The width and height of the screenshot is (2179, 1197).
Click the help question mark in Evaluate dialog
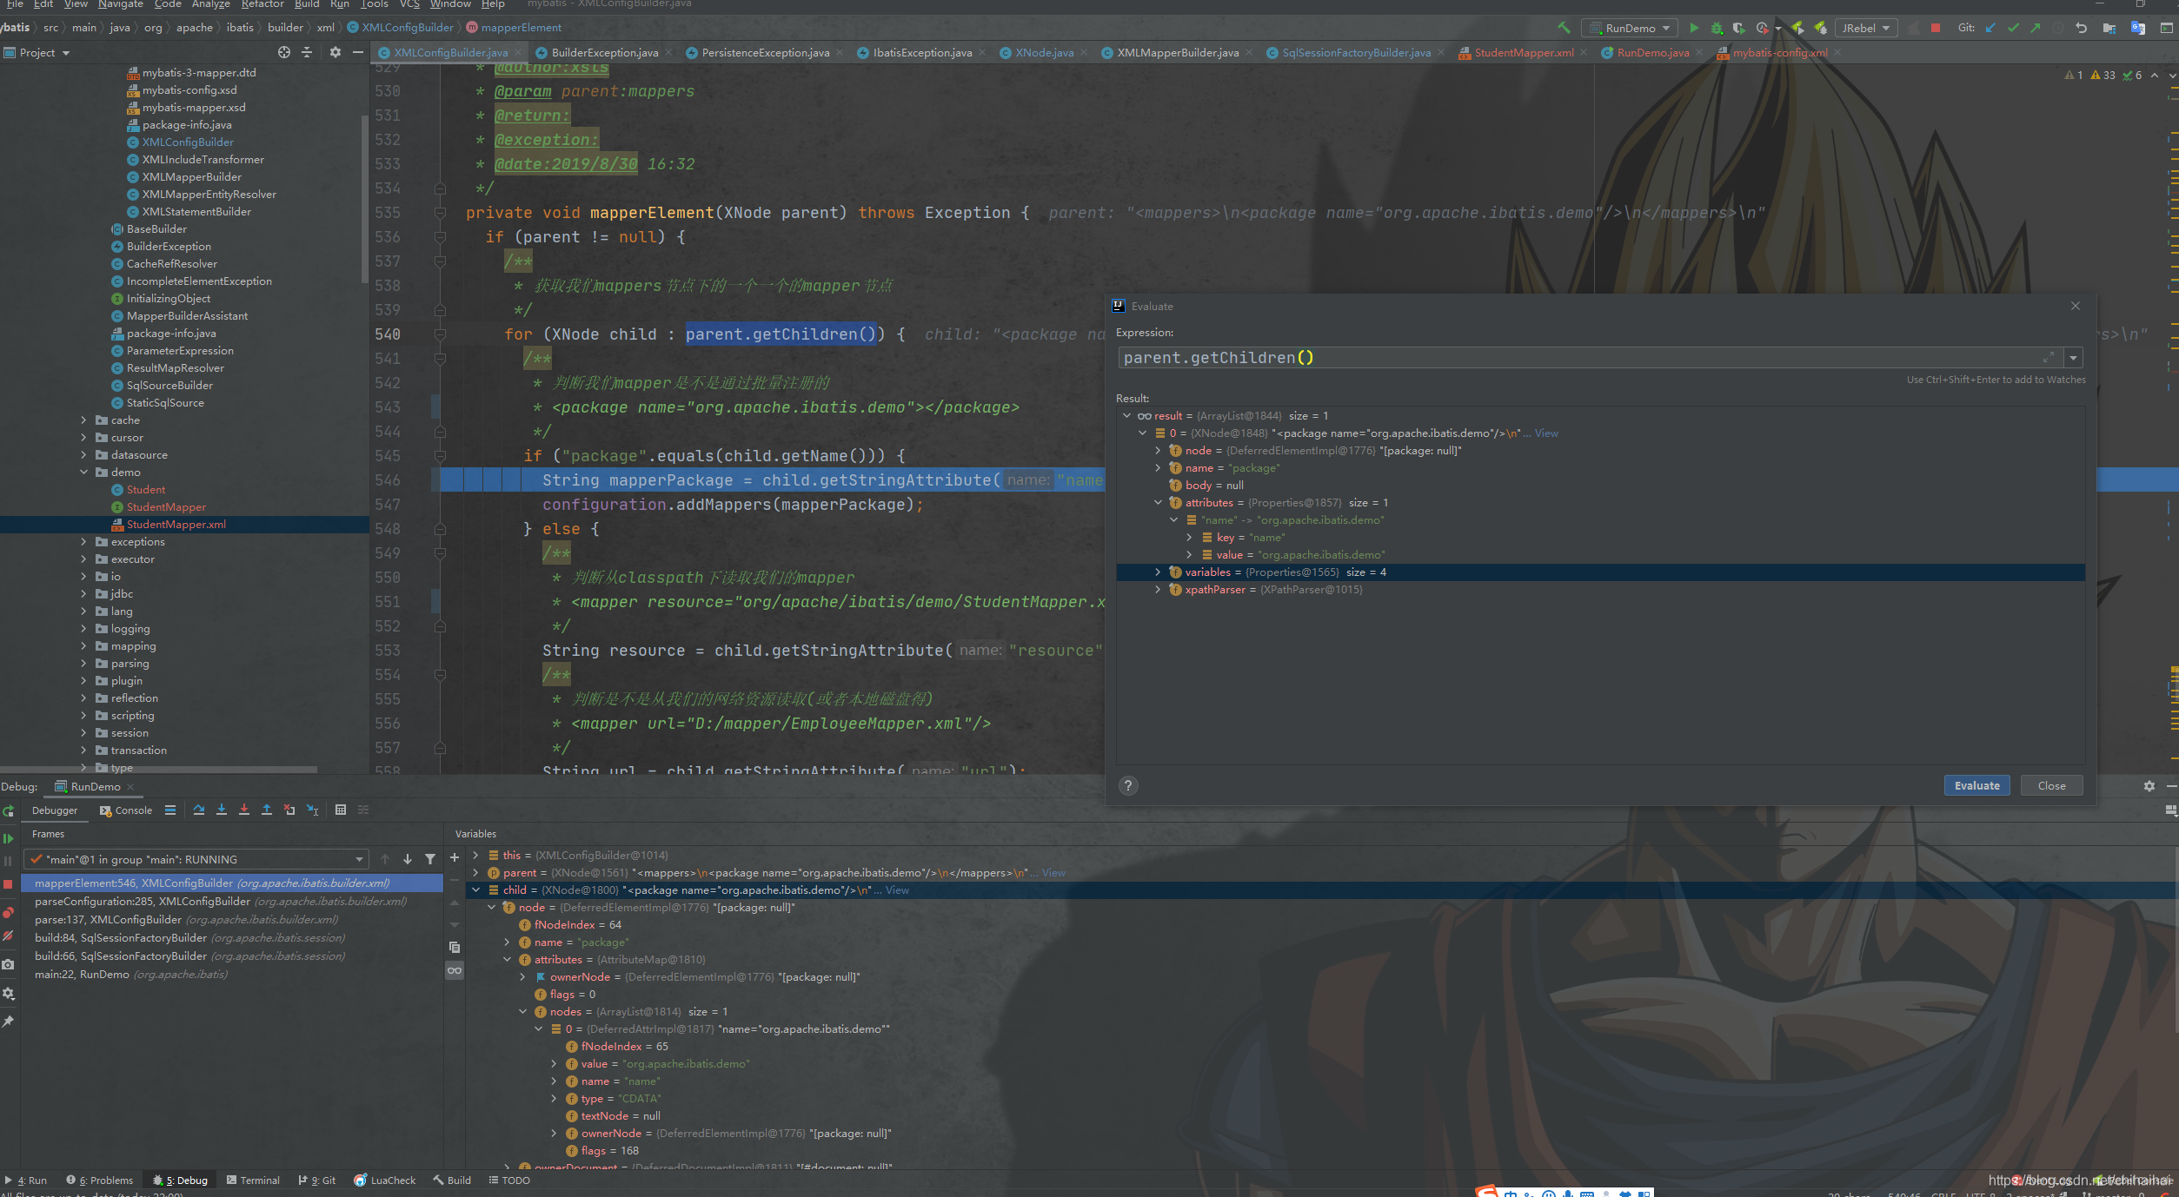coord(1128,786)
